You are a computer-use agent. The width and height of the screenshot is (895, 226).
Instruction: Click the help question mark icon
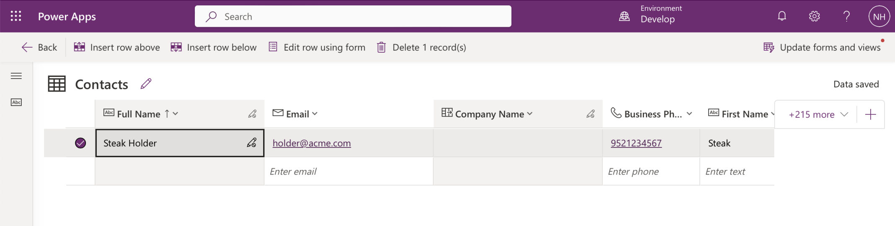[846, 16]
